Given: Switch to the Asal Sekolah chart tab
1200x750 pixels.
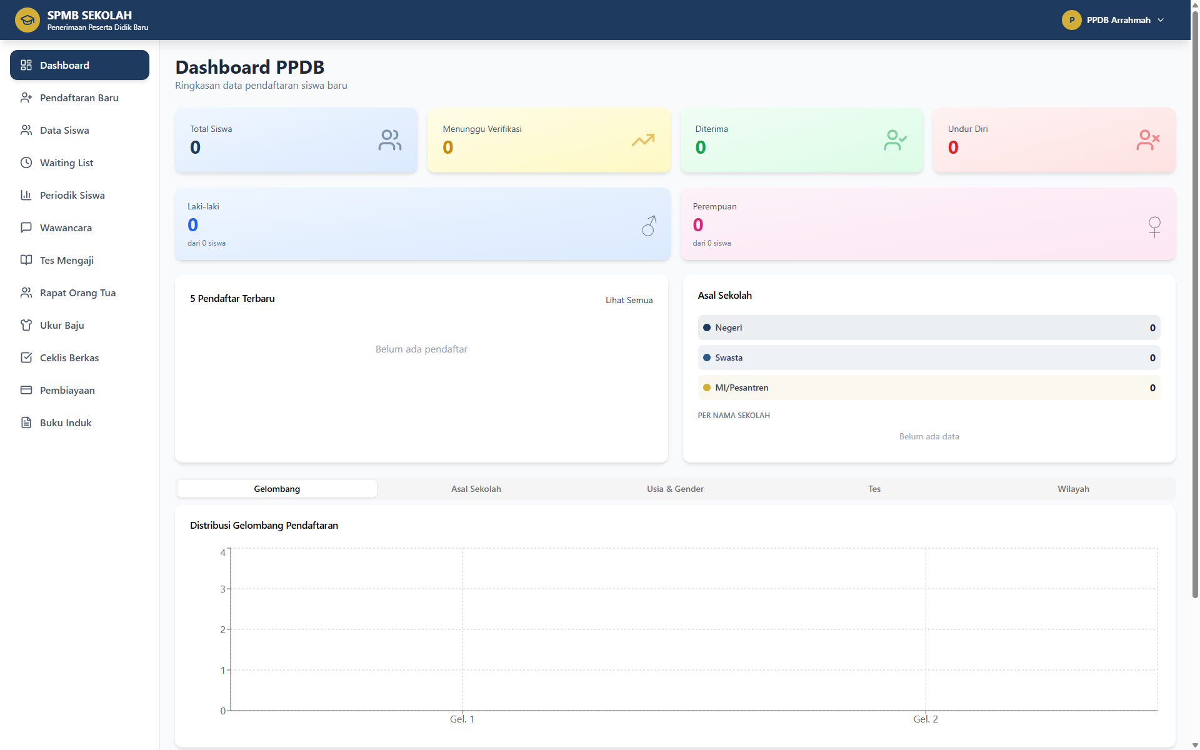Looking at the screenshot, I should point(476,489).
